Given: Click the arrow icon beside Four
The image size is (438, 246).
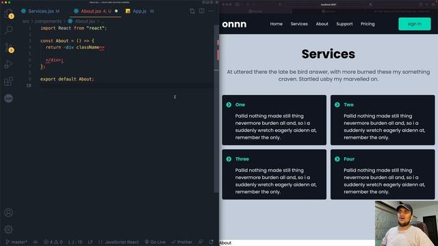Looking at the screenshot, I should point(337,159).
